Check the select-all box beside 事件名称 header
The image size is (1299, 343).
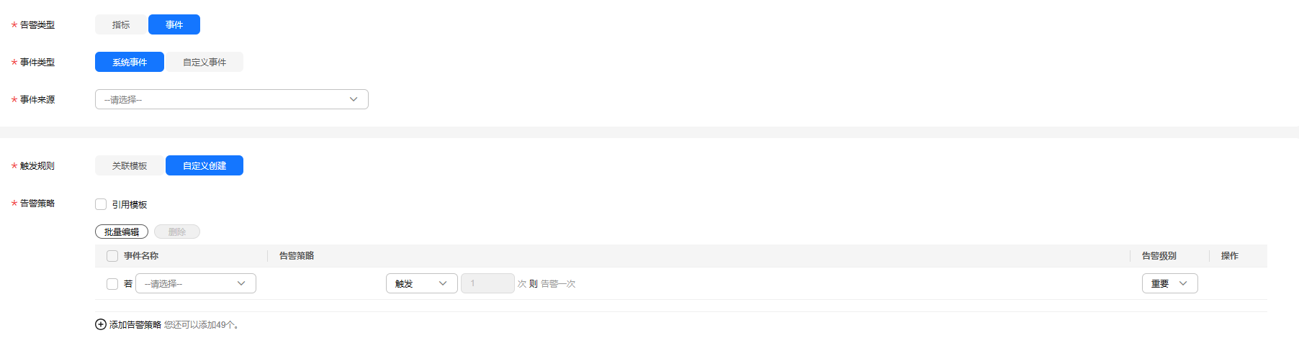click(x=112, y=256)
